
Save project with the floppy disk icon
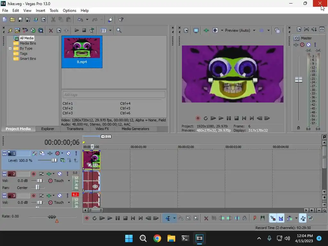click(20, 20)
